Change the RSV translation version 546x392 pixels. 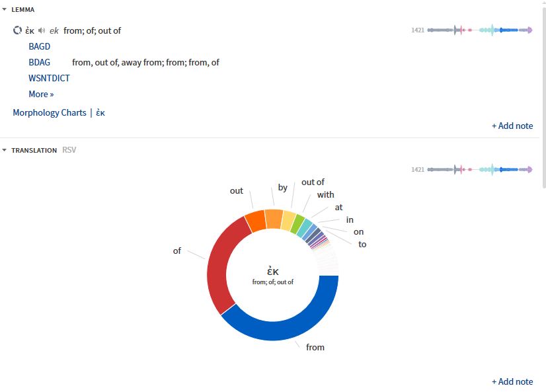pyautogui.click(x=69, y=150)
